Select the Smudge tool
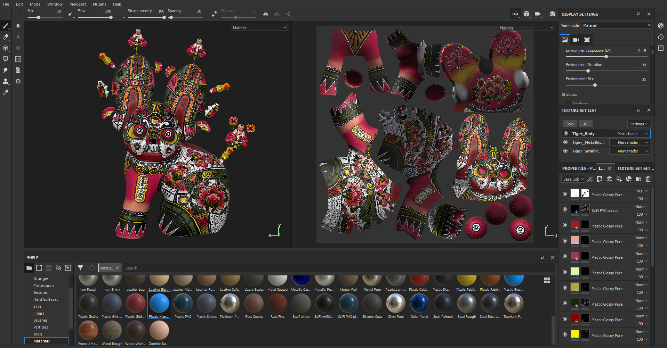The height and width of the screenshot is (348, 667). pyautogui.click(x=6, y=70)
